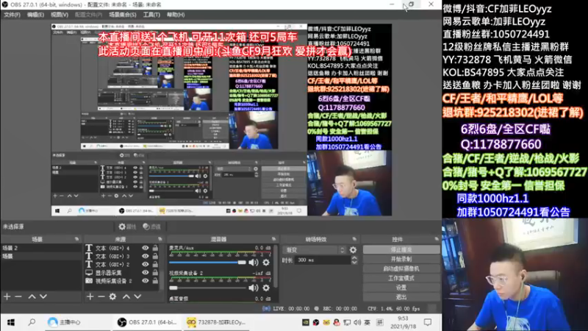Viewport: 588px width, 331px height.
Task: Add a new scene with the plus icon
Action: [x=7, y=297]
